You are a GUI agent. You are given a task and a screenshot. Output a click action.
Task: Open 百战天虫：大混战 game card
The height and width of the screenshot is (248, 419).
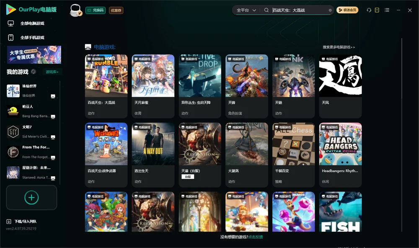coord(106,86)
